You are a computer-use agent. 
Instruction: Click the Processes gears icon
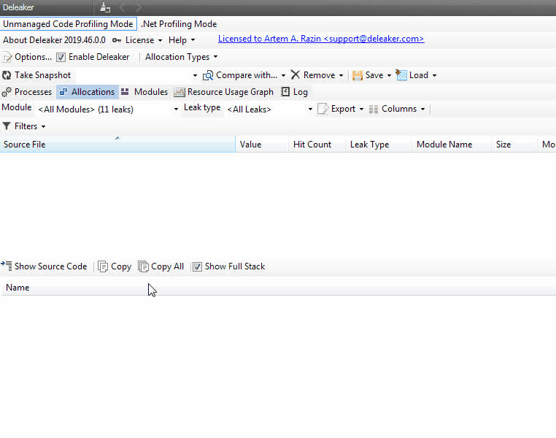7,92
